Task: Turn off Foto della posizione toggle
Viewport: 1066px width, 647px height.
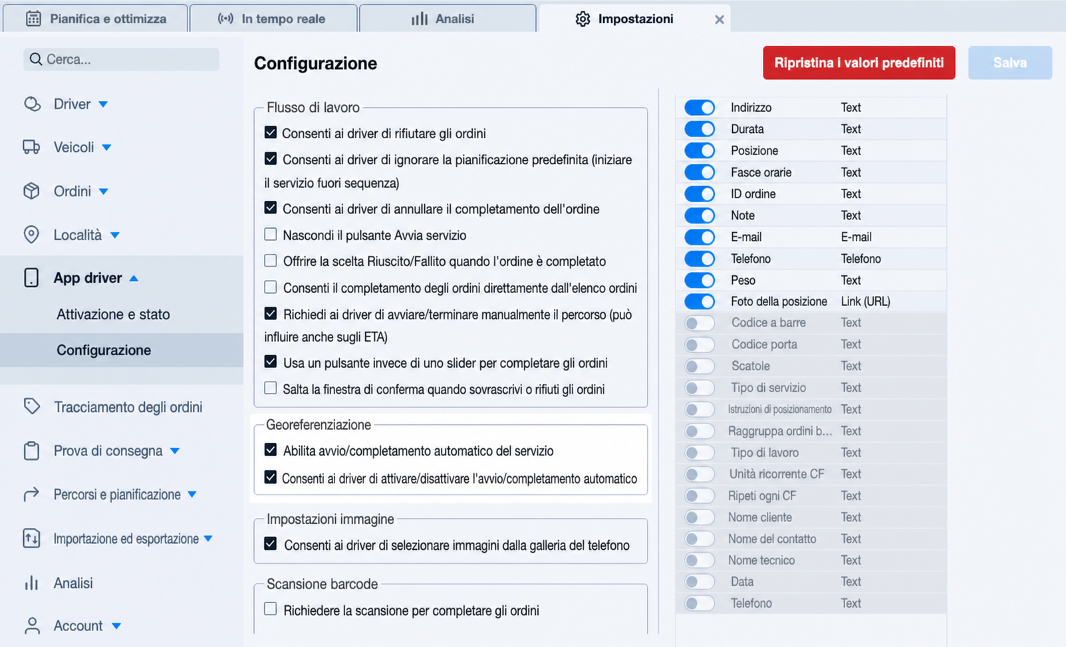Action: 700,301
